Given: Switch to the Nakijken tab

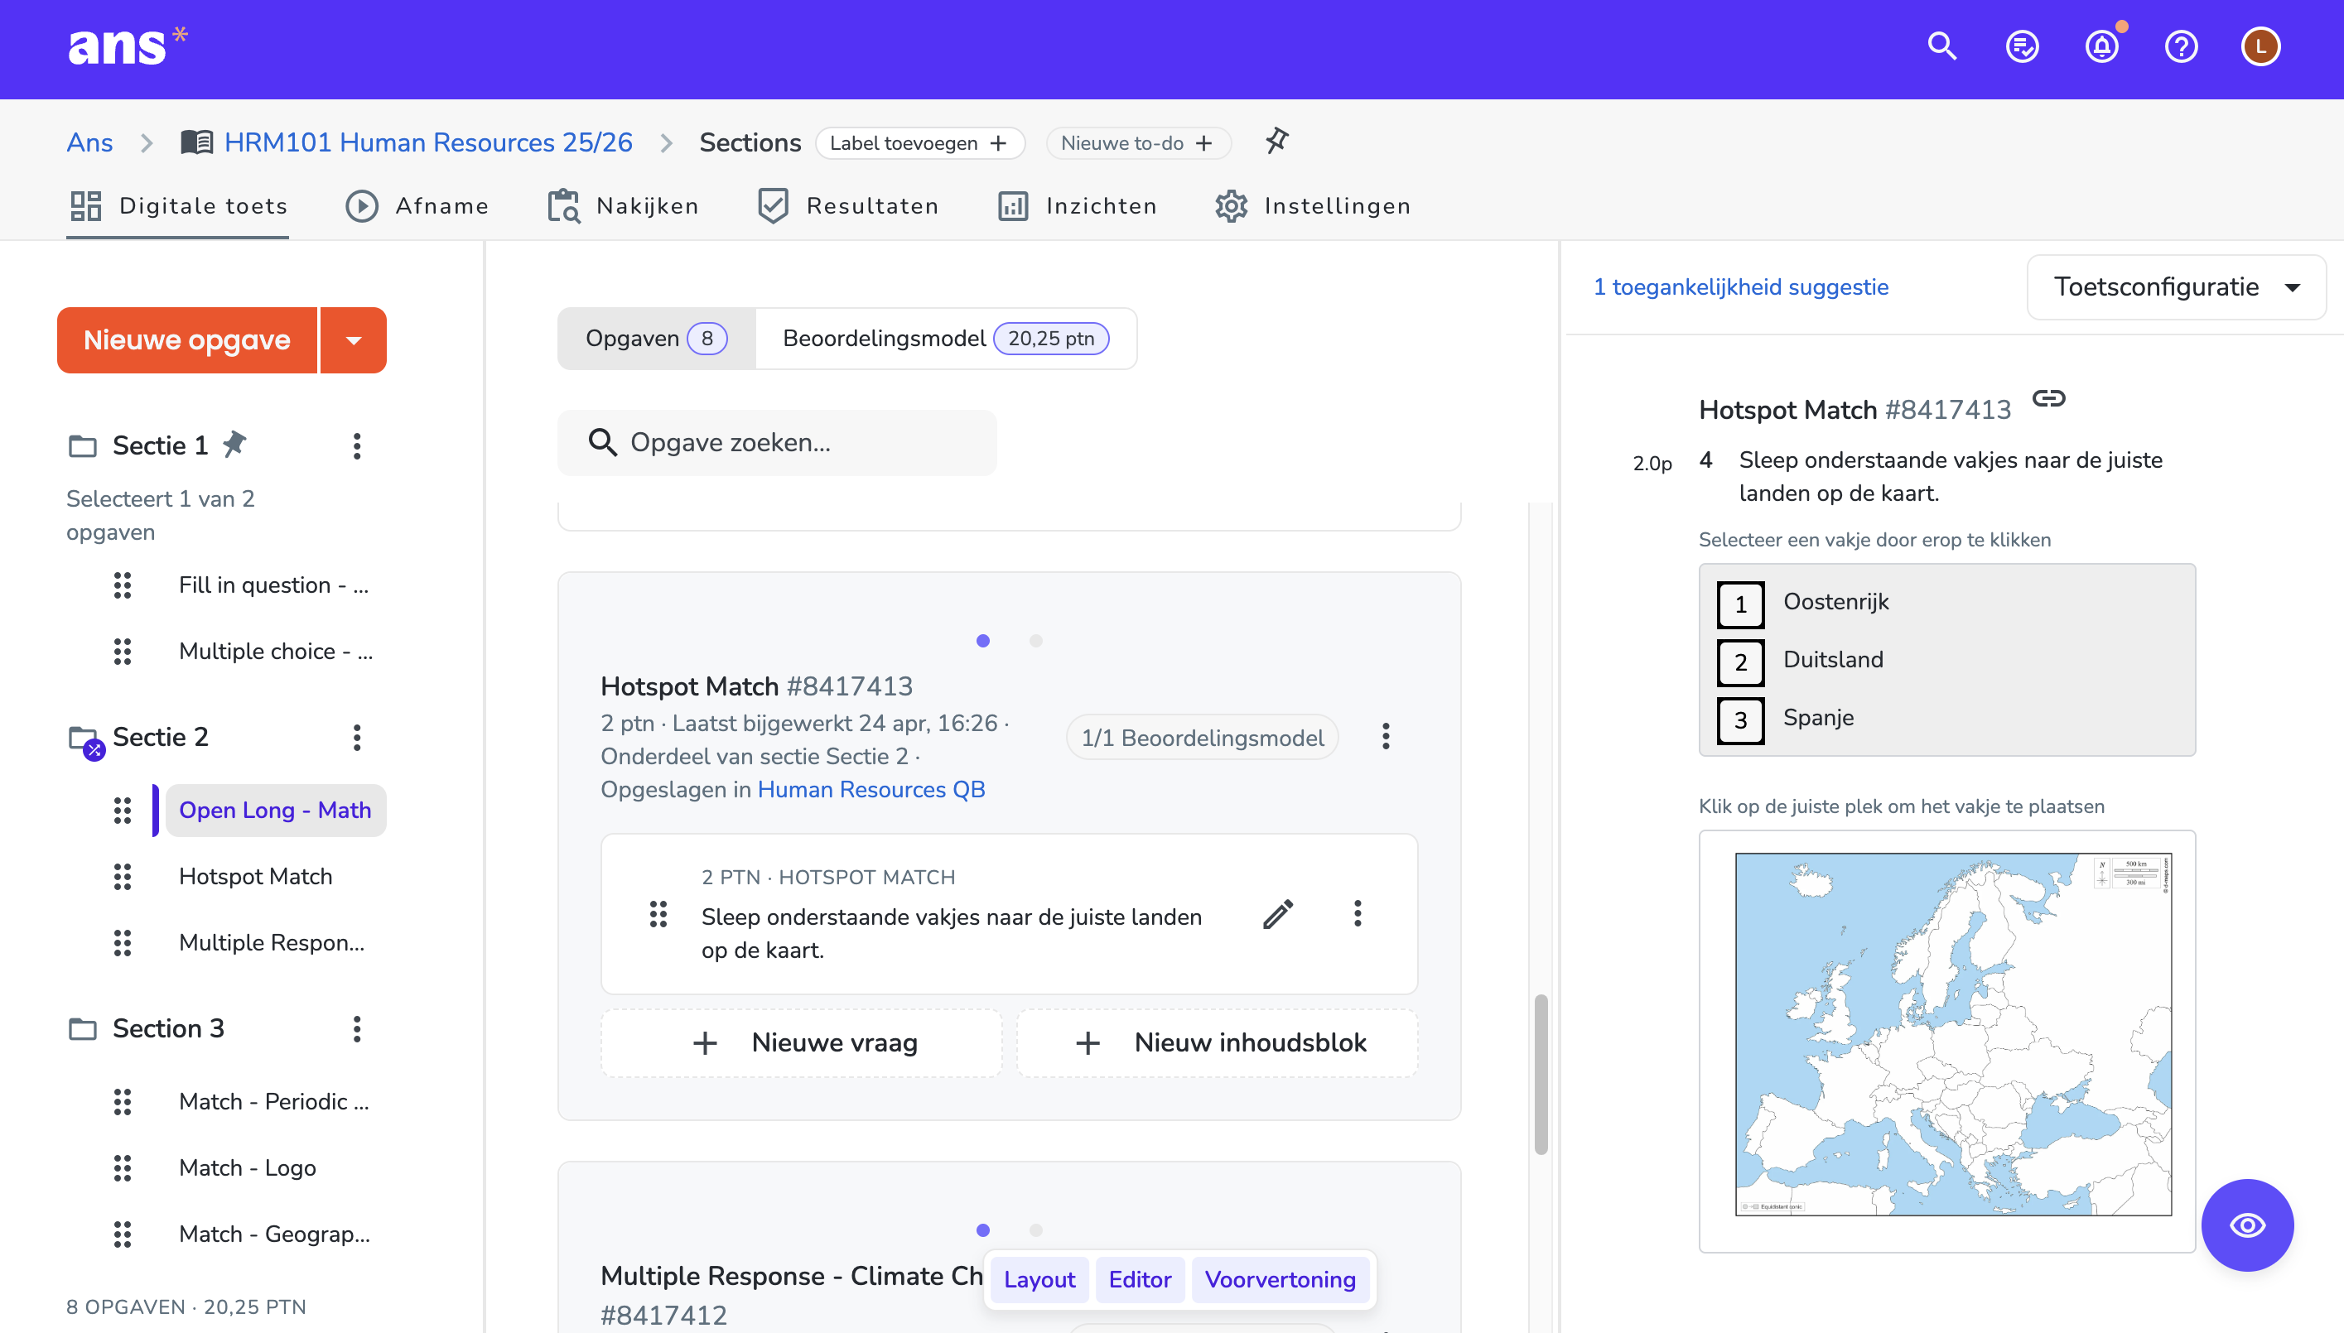Looking at the screenshot, I should coord(623,206).
